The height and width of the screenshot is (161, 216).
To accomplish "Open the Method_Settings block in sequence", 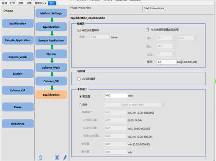I will [x=51, y=13].
